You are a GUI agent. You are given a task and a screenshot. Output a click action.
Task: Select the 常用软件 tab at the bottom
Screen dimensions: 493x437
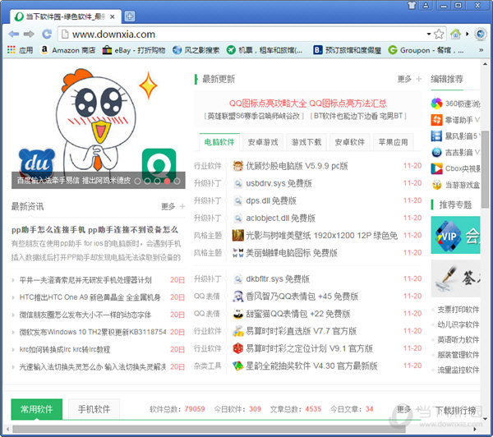pos(37,409)
